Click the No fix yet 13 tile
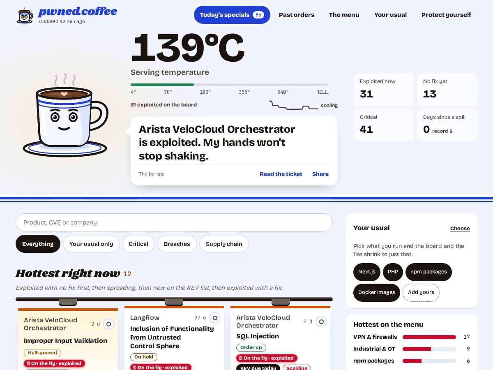Screen dimensions: 493x370 [x=447, y=90]
